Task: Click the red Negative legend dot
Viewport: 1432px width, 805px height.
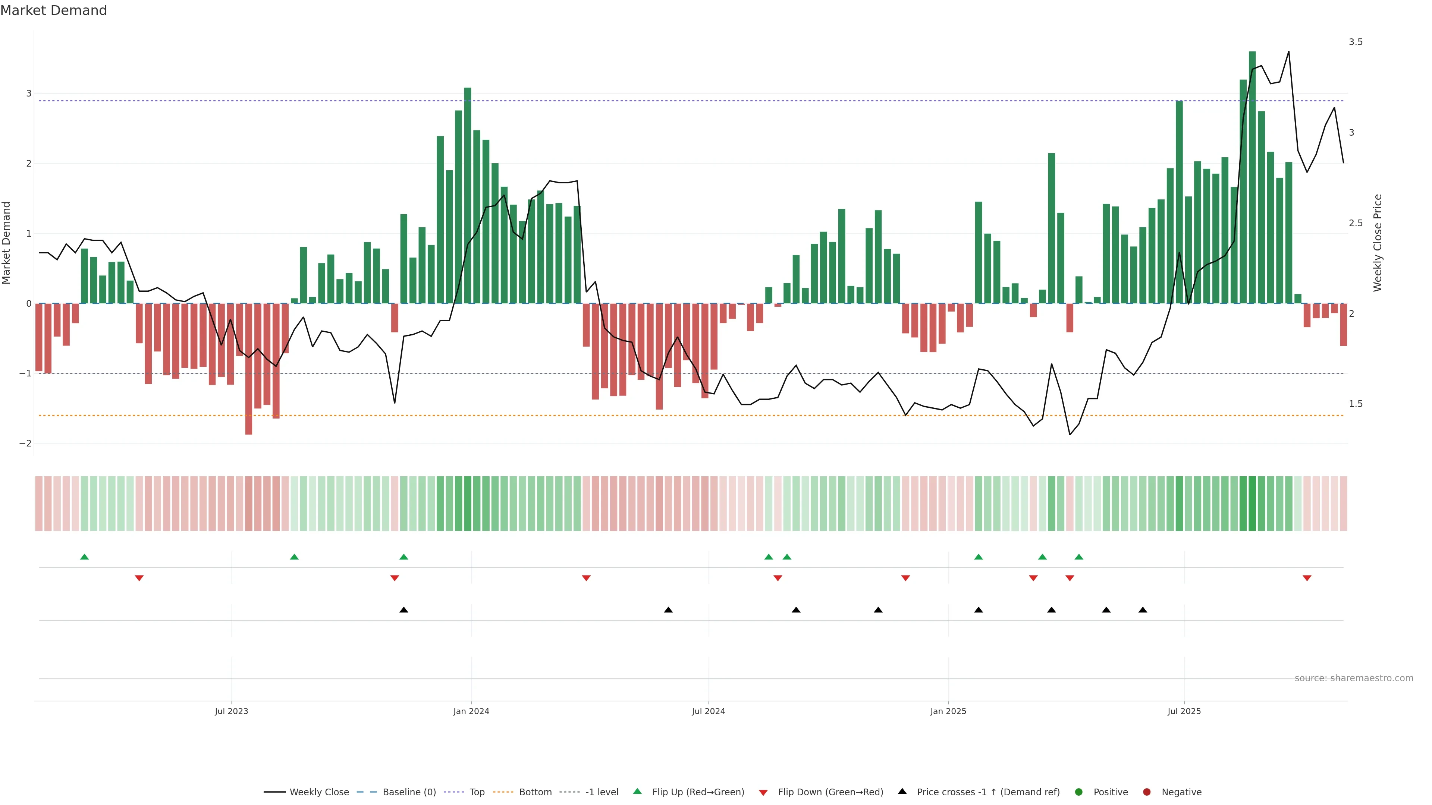Action: click(x=1147, y=792)
